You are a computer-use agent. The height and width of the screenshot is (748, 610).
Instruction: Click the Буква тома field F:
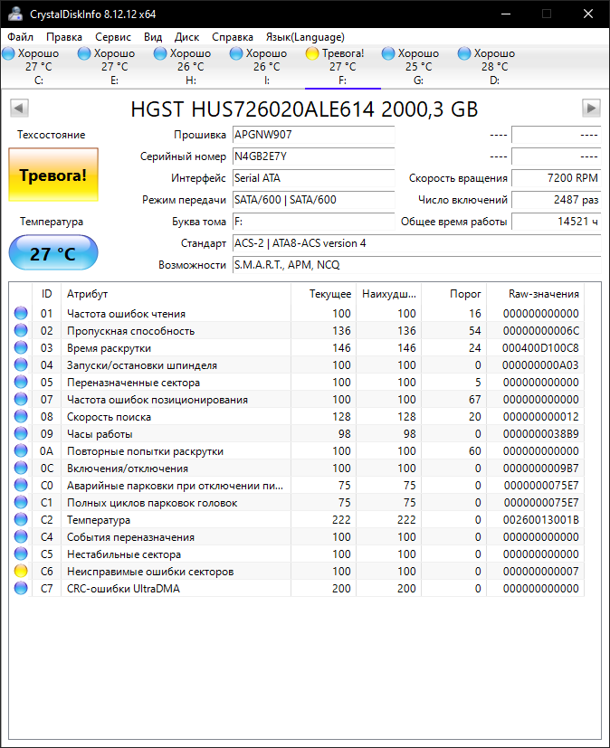click(x=313, y=222)
